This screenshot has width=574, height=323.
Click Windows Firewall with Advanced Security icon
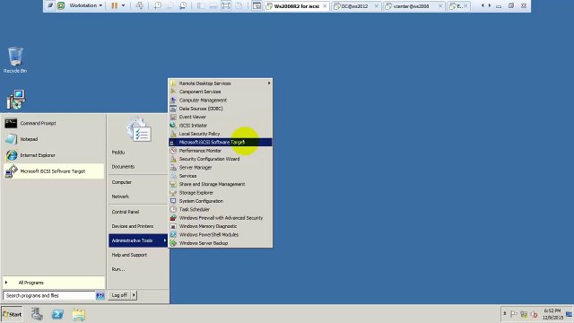click(173, 218)
